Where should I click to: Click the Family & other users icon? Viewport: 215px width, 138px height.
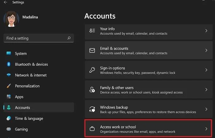click(92, 90)
